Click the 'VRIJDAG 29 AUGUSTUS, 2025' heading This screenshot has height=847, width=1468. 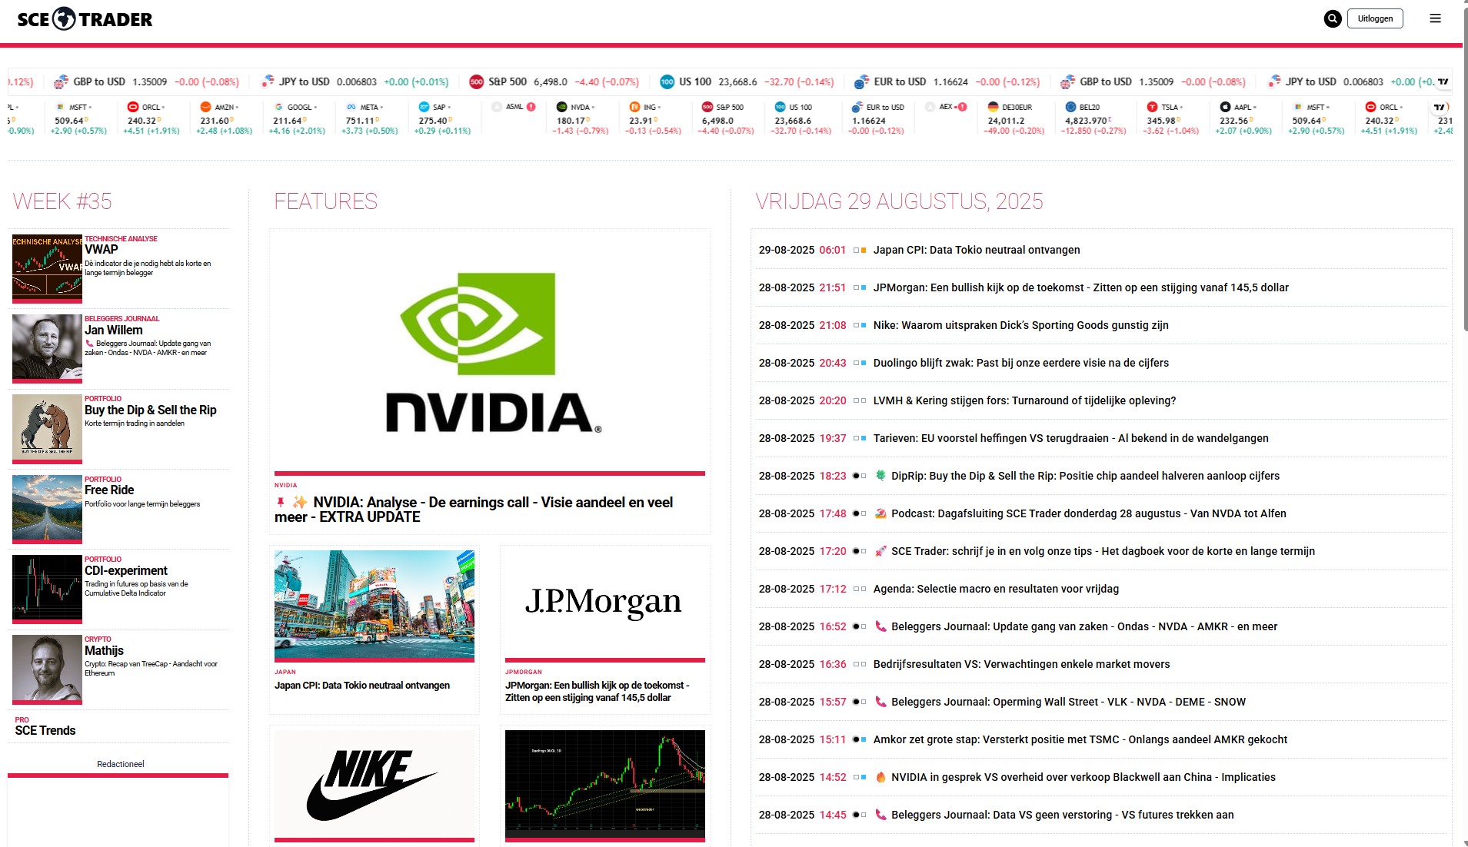coord(899,201)
